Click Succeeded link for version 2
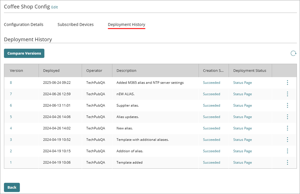The height and width of the screenshot is (194, 300). pos(211,151)
